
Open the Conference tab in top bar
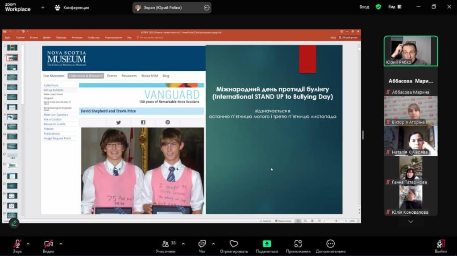click(71, 8)
